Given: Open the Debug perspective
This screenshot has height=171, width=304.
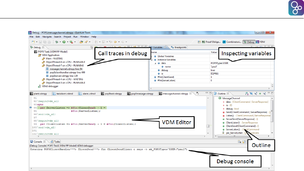Looking at the screenshot, I should [249, 42].
